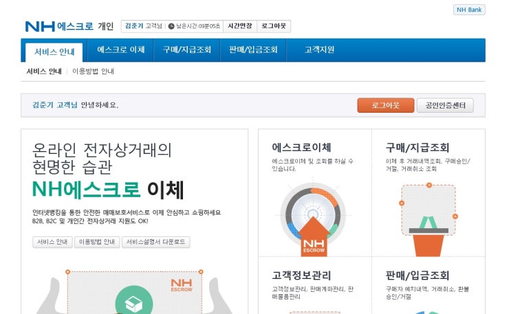The height and width of the screenshot is (314, 511).
Task: Open the 판매/입금조회 card heading
Action: (x=417, y=276)
